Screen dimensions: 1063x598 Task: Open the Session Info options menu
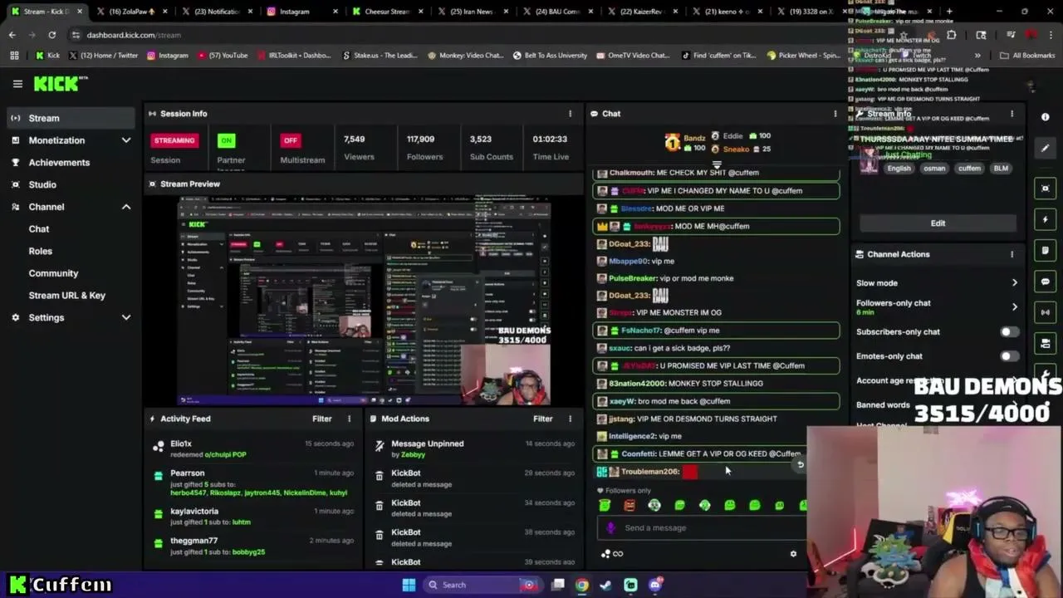(x=570, y=114)
